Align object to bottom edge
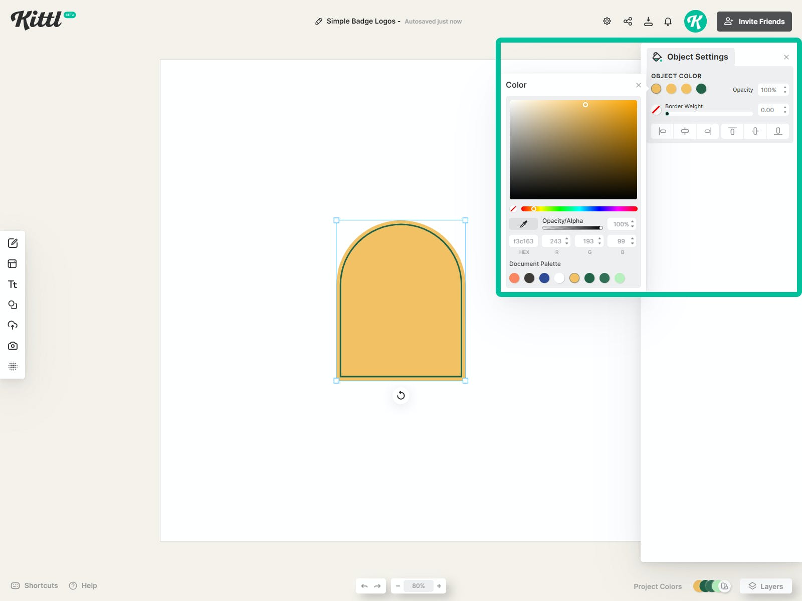This screenshot has height=601, width=802. click(778, 131)
